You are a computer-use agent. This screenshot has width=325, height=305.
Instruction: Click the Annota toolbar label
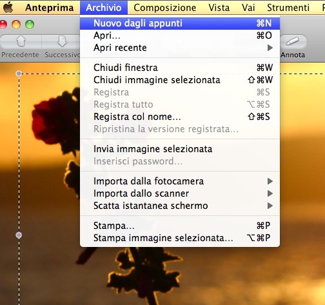coord(293,55)
